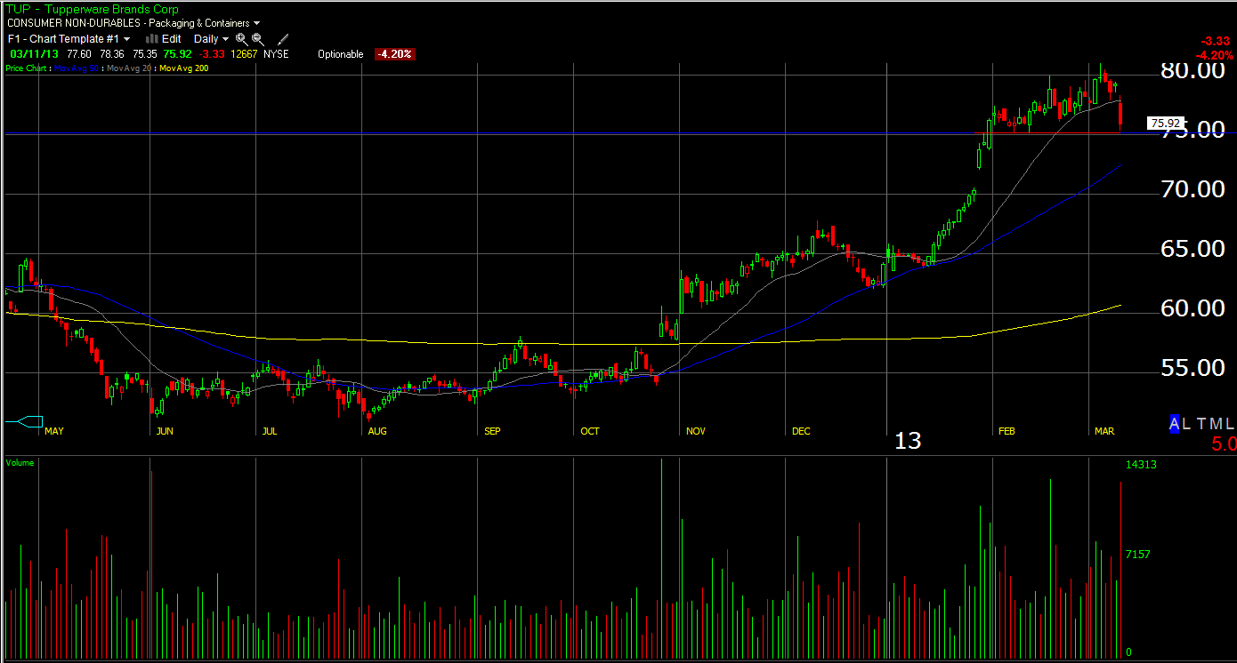Click the green 75.92 close price

(178, 54)
